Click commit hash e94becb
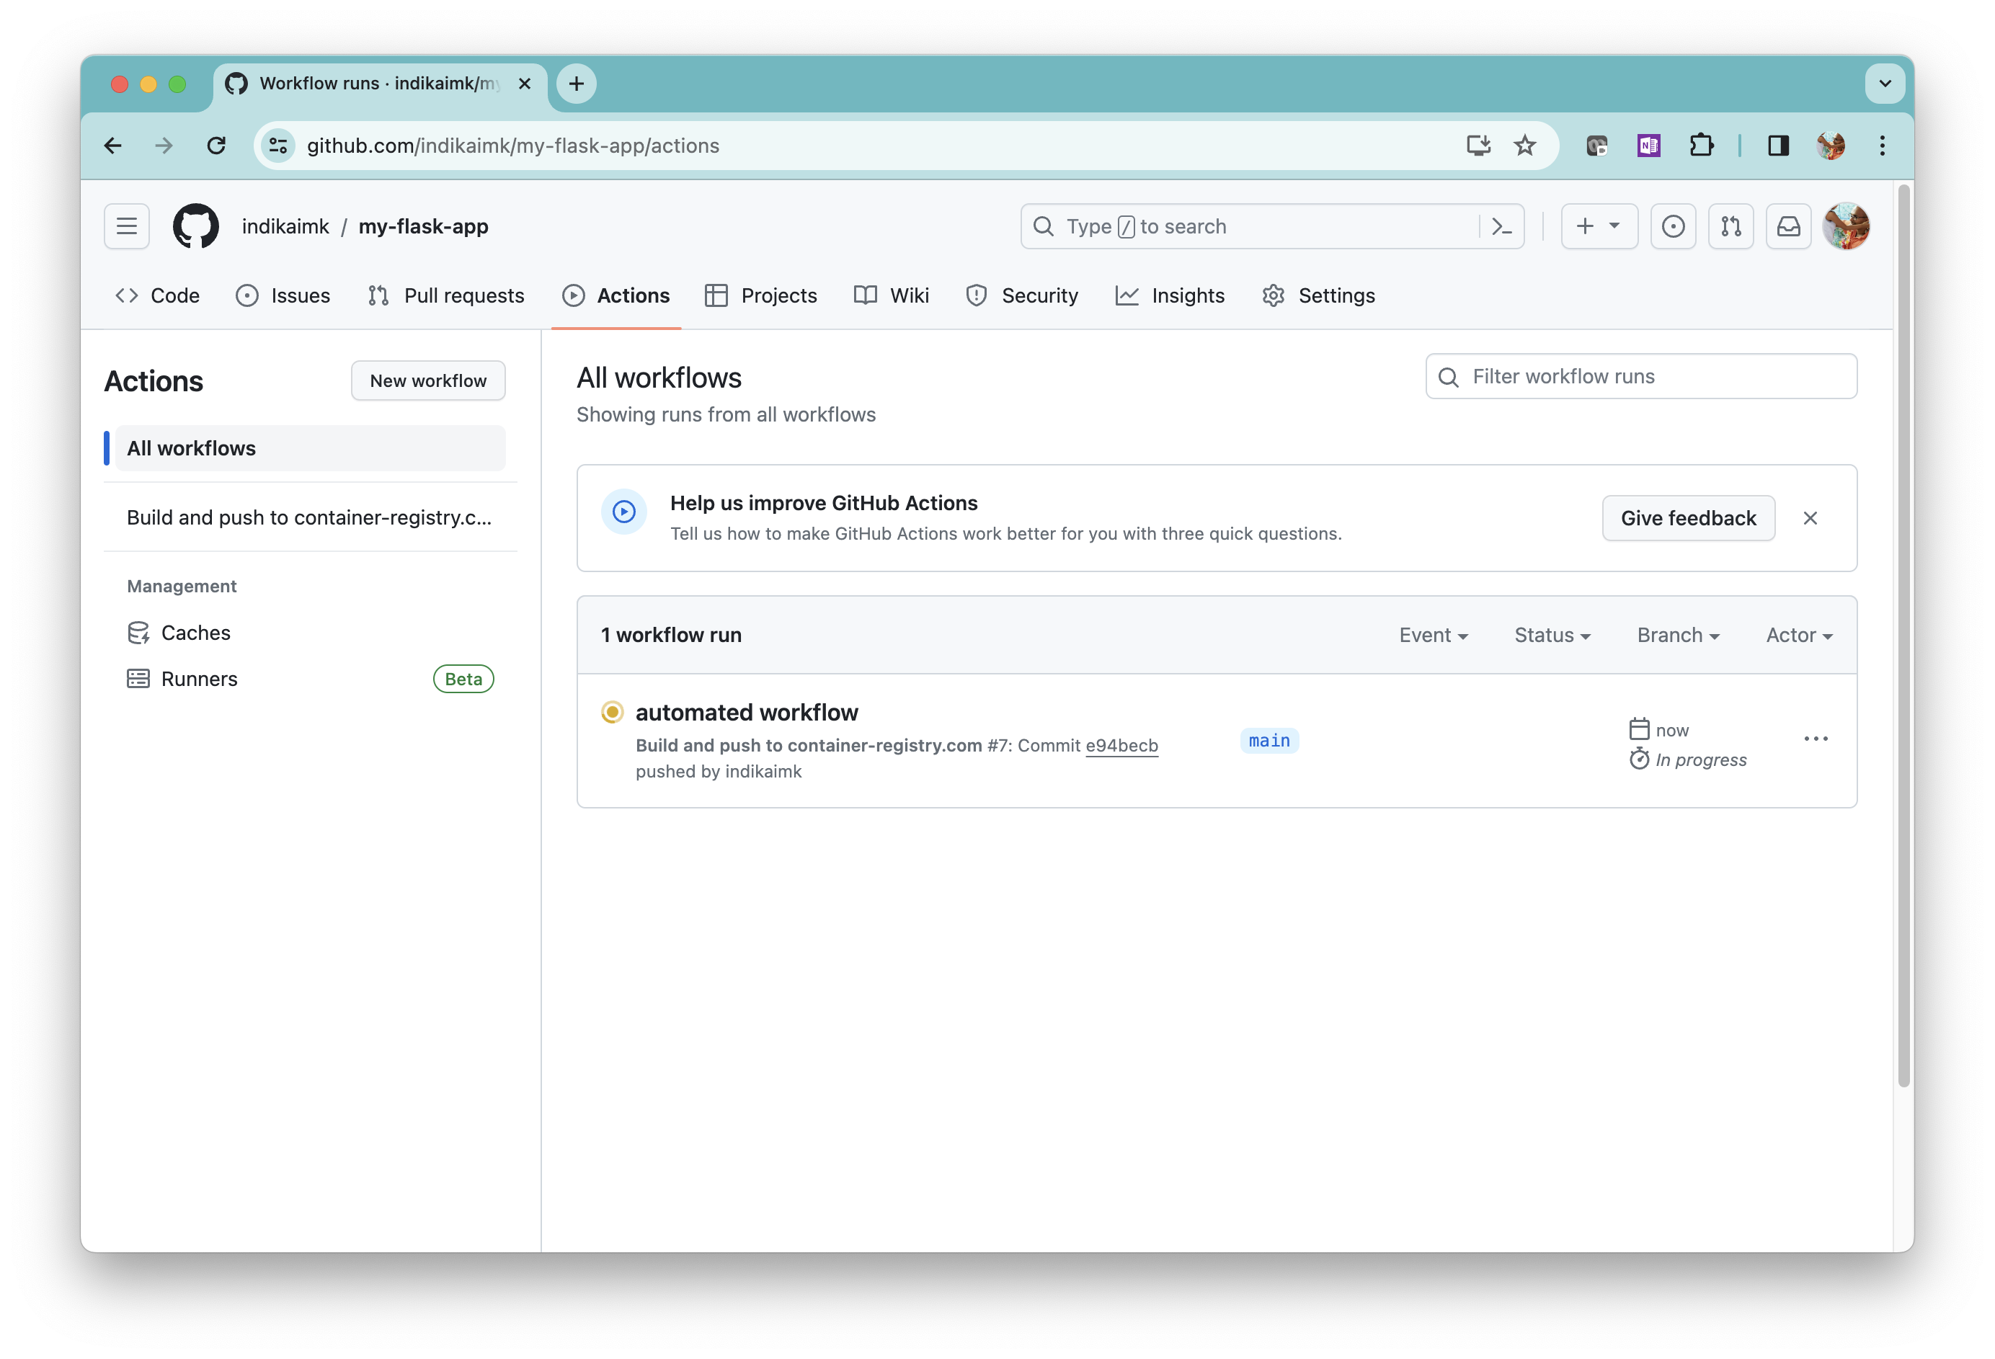Viewport: 1995px width, 1359px height. [1122, 745]
